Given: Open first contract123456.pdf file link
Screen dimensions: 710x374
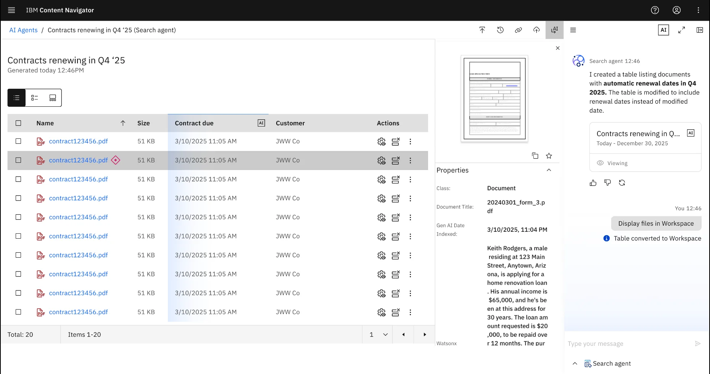Looking at the screenshot, I should coord(78,141).
